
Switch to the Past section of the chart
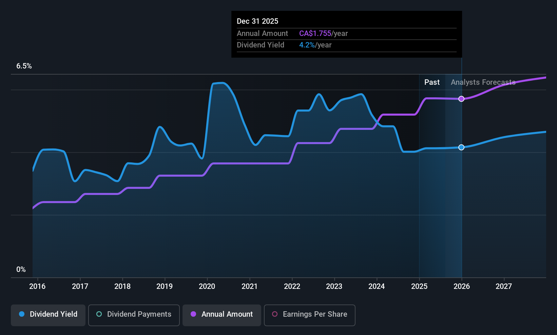click(x=432, y=82)
